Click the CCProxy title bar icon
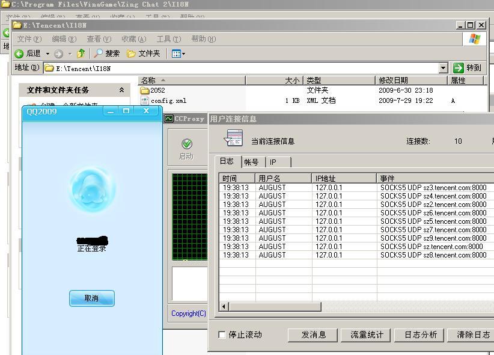Screen dimensions: 494x355 [169, 119]
